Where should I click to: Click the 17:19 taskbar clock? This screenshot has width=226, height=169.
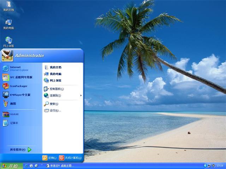point(220,166)
